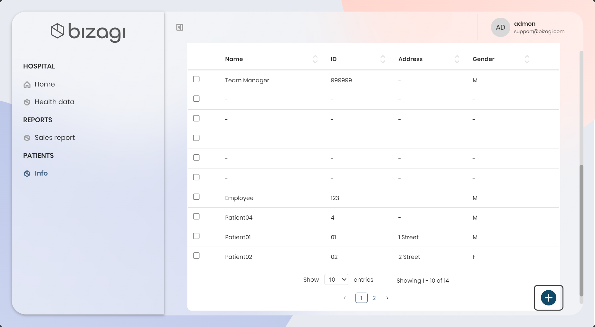Sort table by Address column arrows
Screen dimensions: 595x327
tap(457, 59)
